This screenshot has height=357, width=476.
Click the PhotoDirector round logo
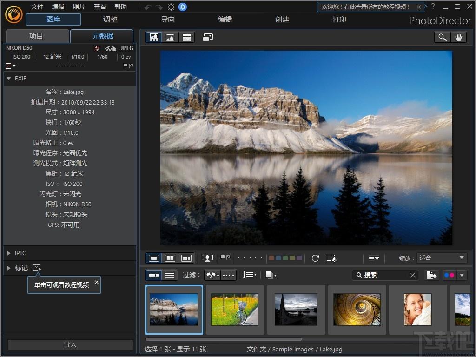13,14
